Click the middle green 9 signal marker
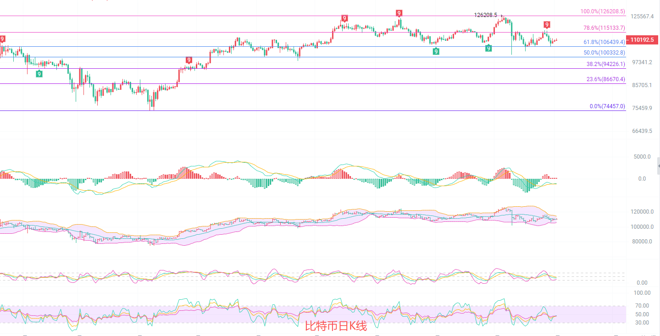Image resolution: width=660 pixels, height=336 pixels. (436, 51)
